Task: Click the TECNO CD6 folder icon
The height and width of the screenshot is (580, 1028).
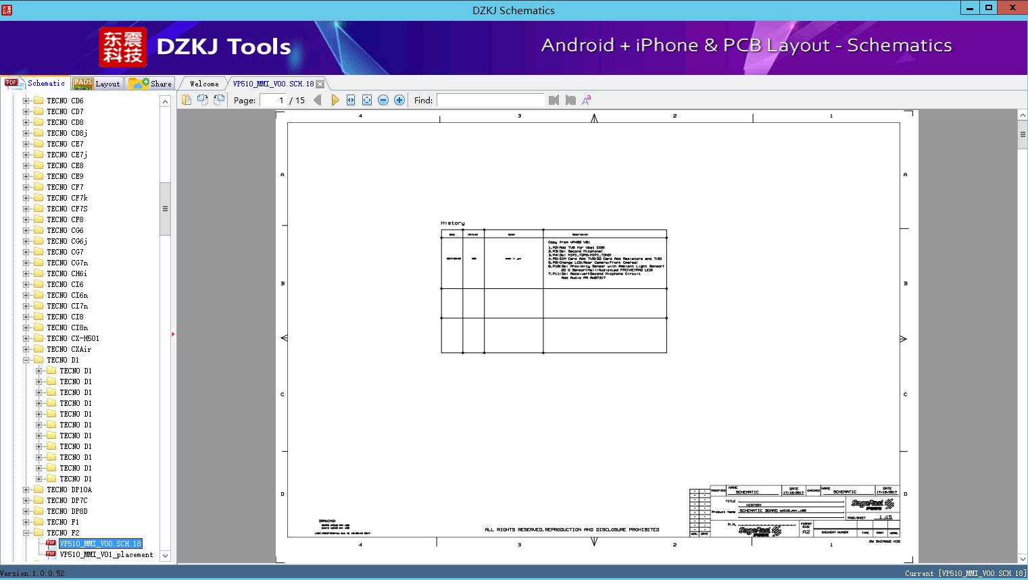Action: [x=39, y=101]
